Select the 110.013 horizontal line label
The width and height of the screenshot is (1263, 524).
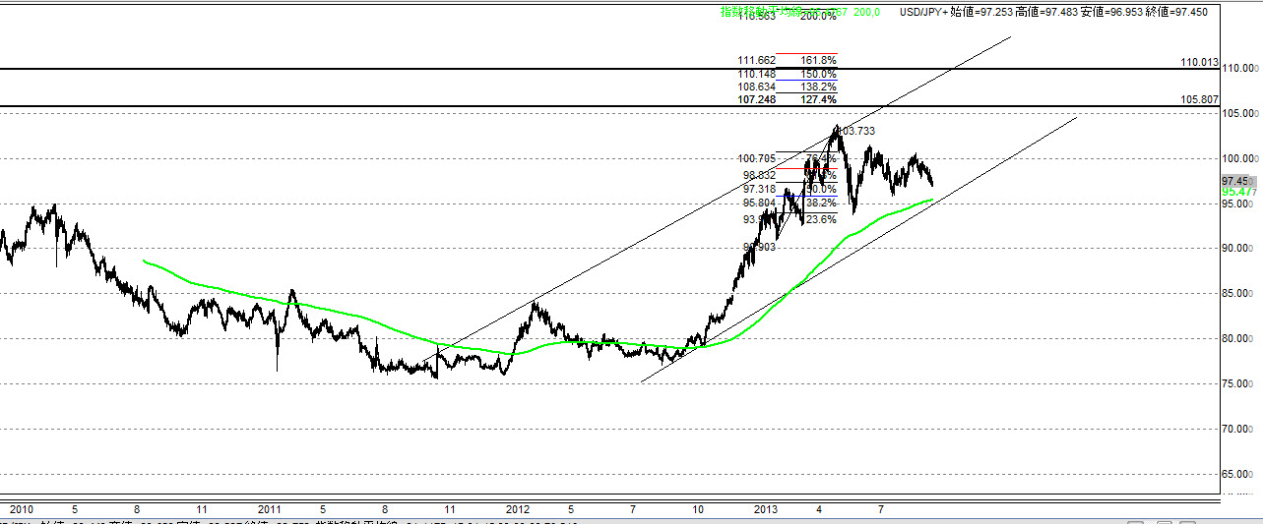point(1199,62)
